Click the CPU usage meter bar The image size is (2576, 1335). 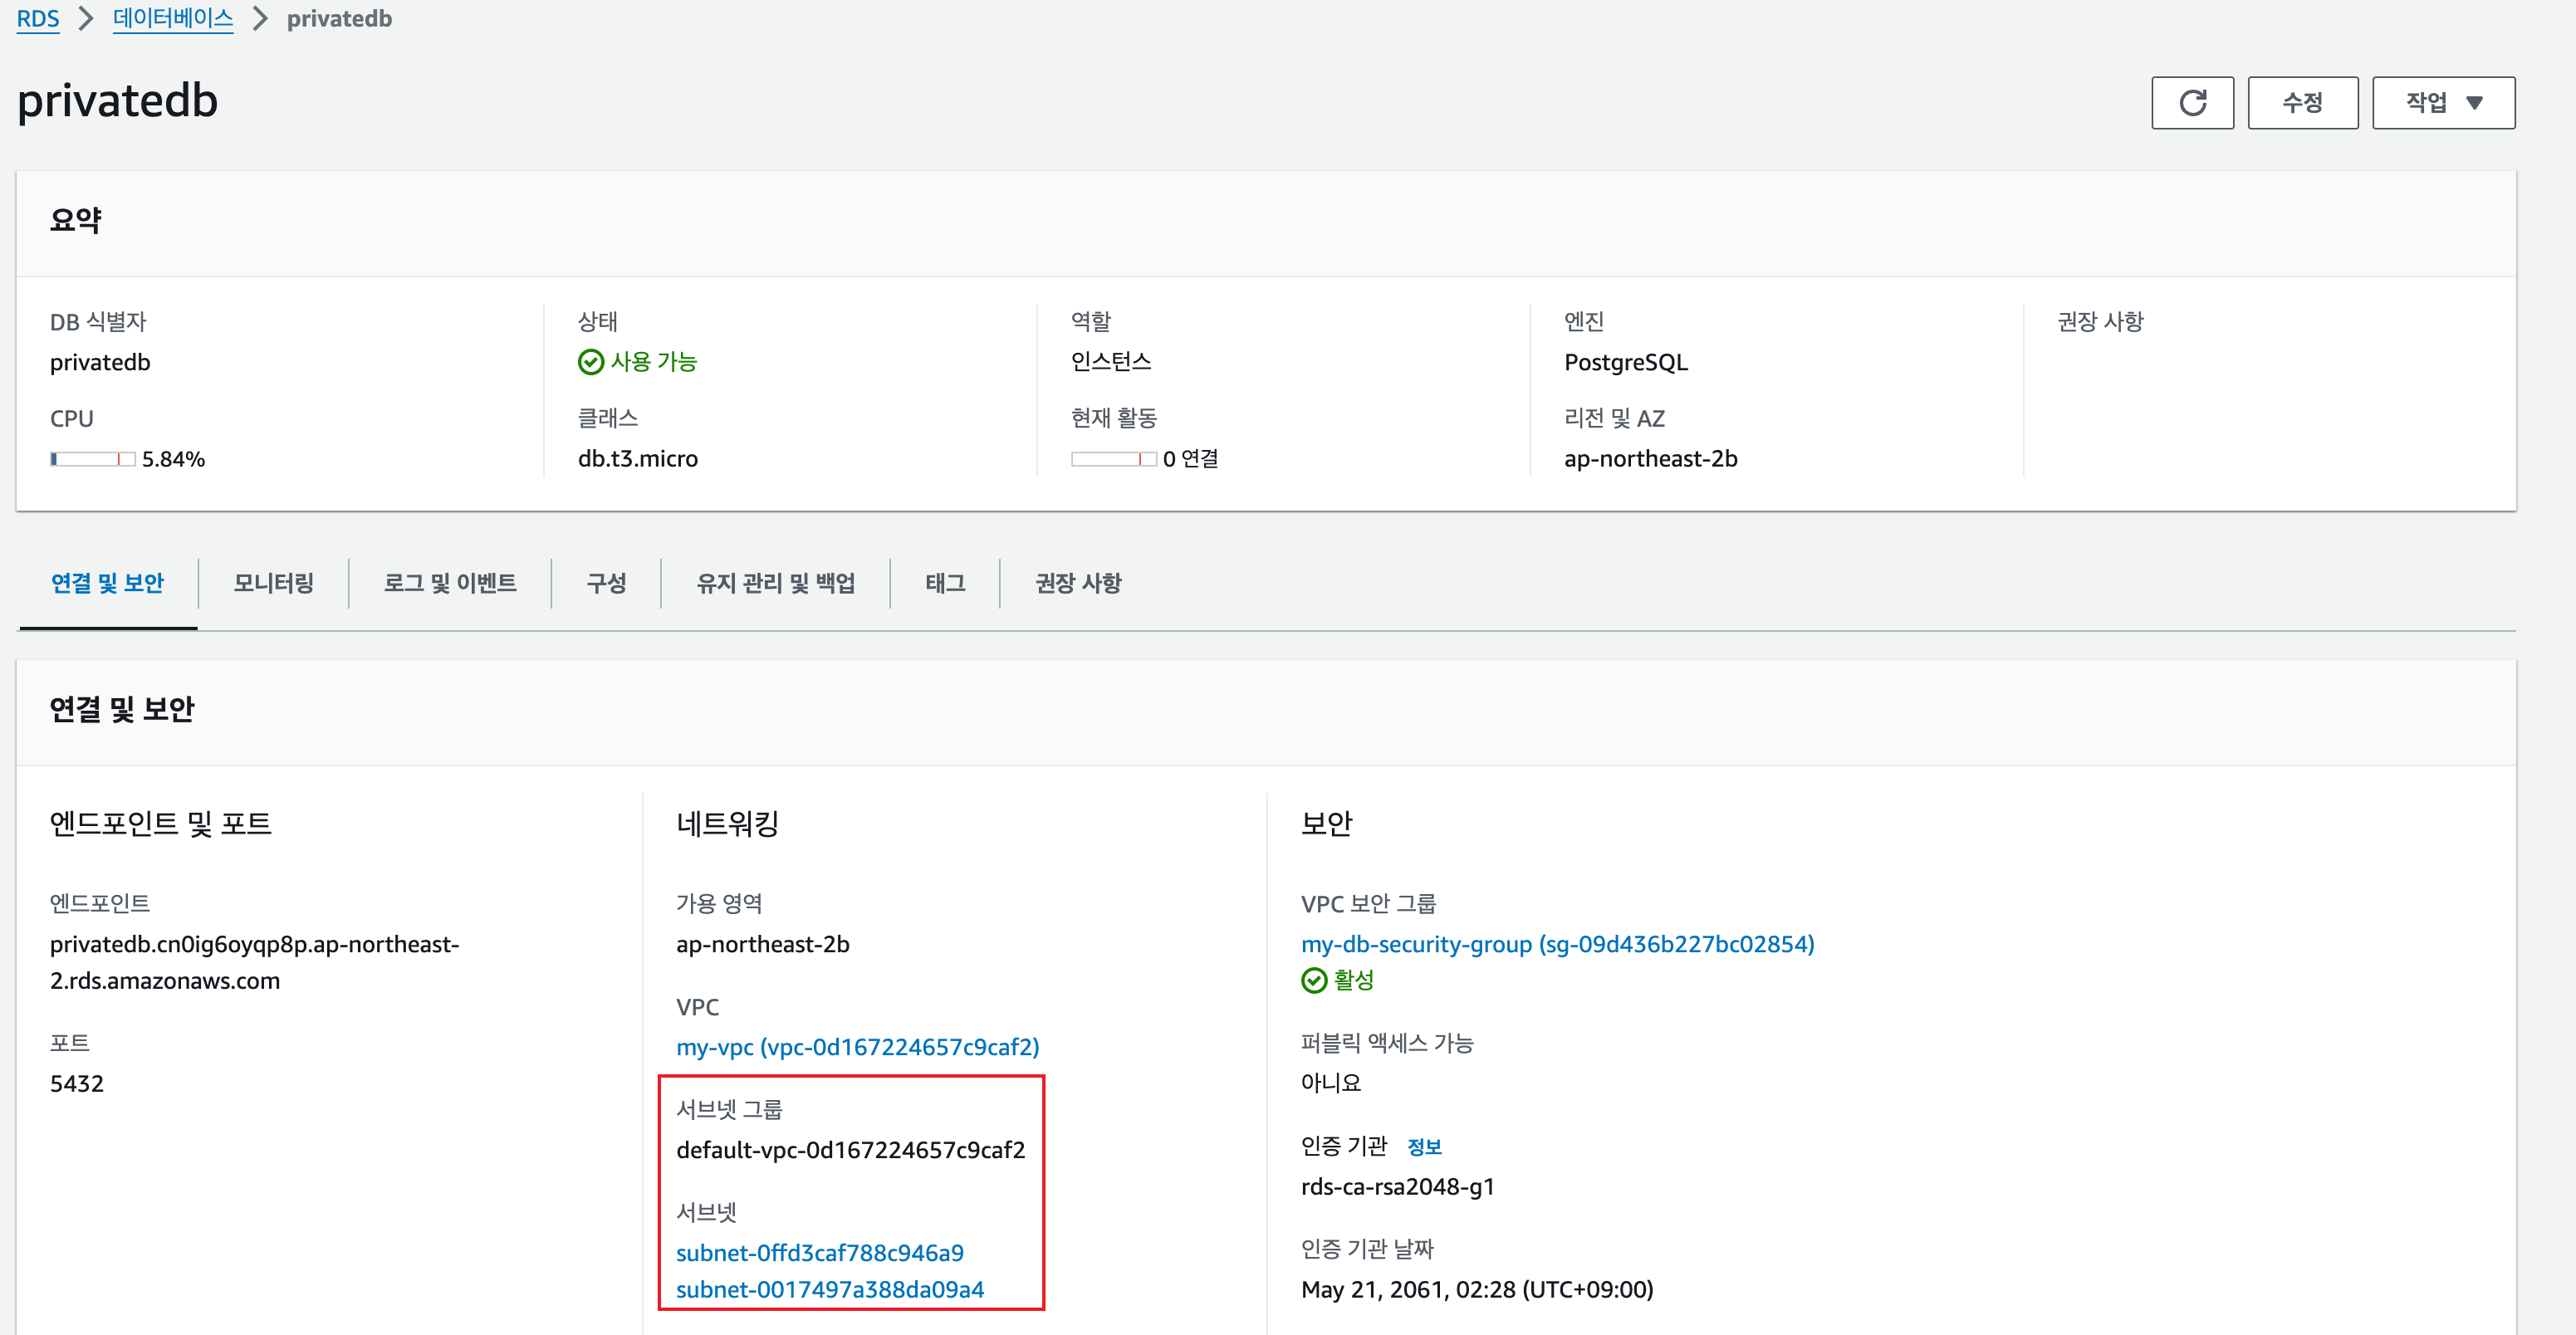[92, 459]
